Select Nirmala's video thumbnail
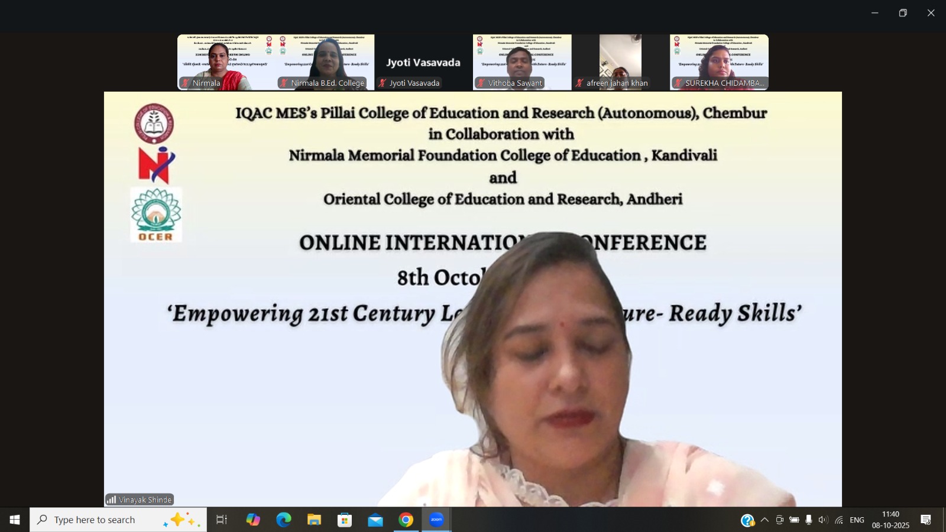This screenshot has height=532, width=946. pyautogui.click(x=226, y=61)
